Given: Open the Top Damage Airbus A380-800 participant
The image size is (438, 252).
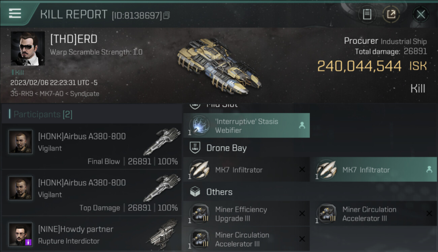Looking at the screenshot, I should tap(91, 193).
